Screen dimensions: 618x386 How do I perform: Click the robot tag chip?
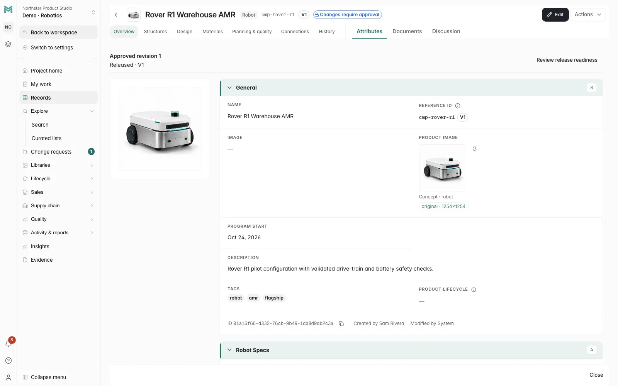pyautogui.click(x=236, y=298)
